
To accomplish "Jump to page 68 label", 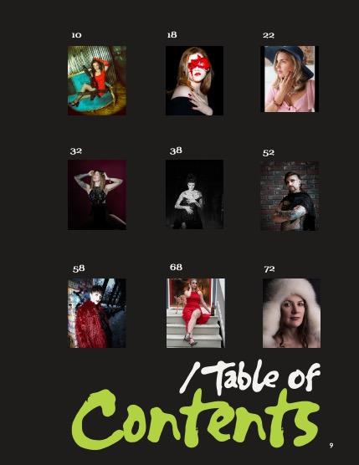I will (176, 267).
